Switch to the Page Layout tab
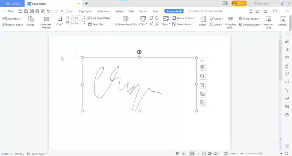The height and width of the screenshot is (156, 292). point(86,11)
